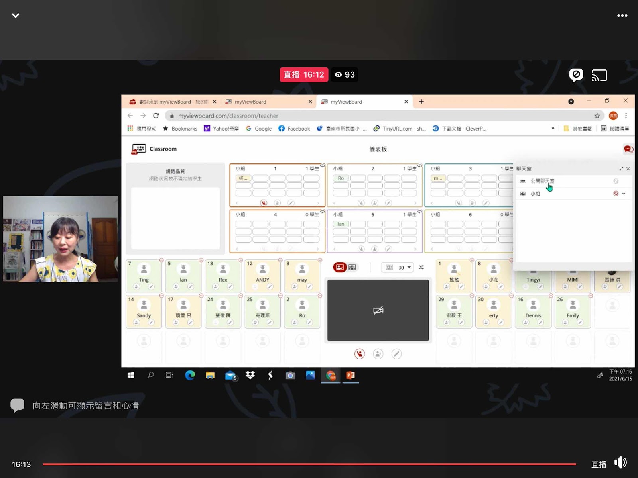The width and height of the screenshot is (638, 478).
Task: Open the 應用程式 apps shortcut
Action: (x=142, y=129)
